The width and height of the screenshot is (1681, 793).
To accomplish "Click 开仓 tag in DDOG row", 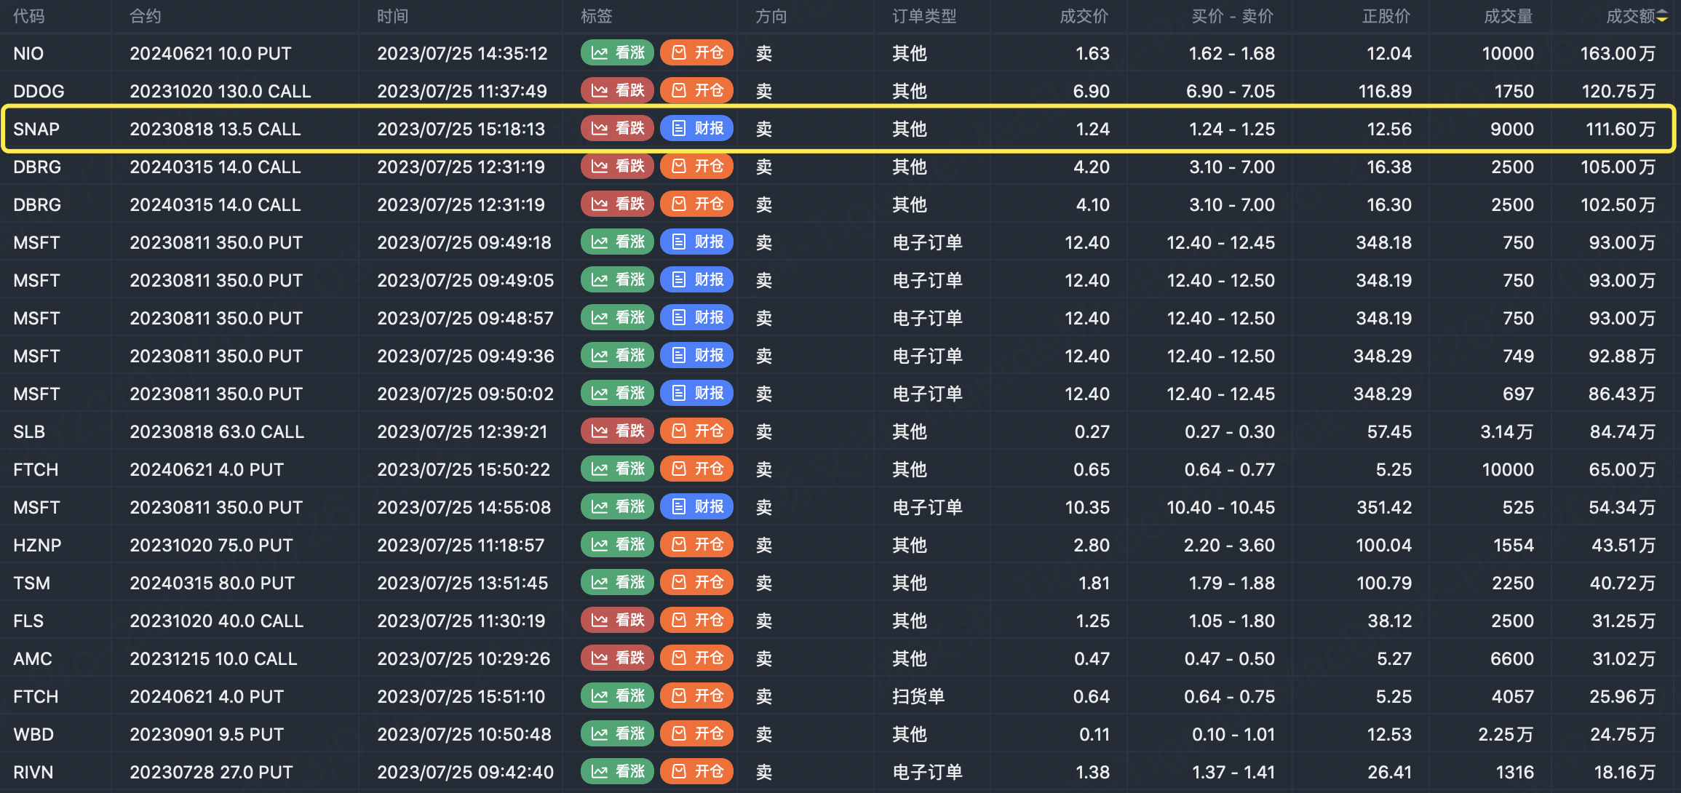I will [x=696, y=90].
